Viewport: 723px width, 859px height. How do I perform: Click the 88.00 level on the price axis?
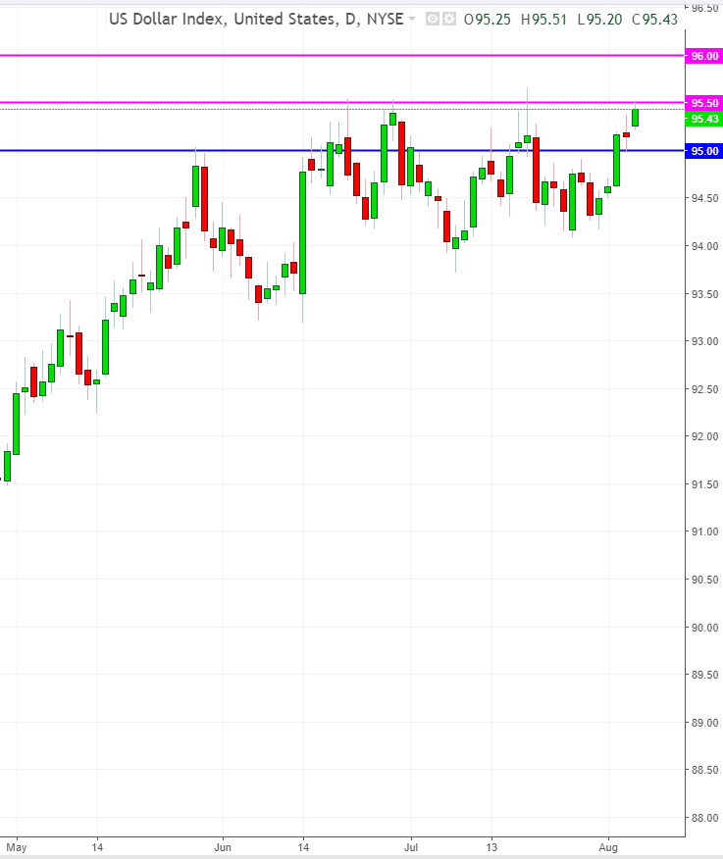click(704, 819)
